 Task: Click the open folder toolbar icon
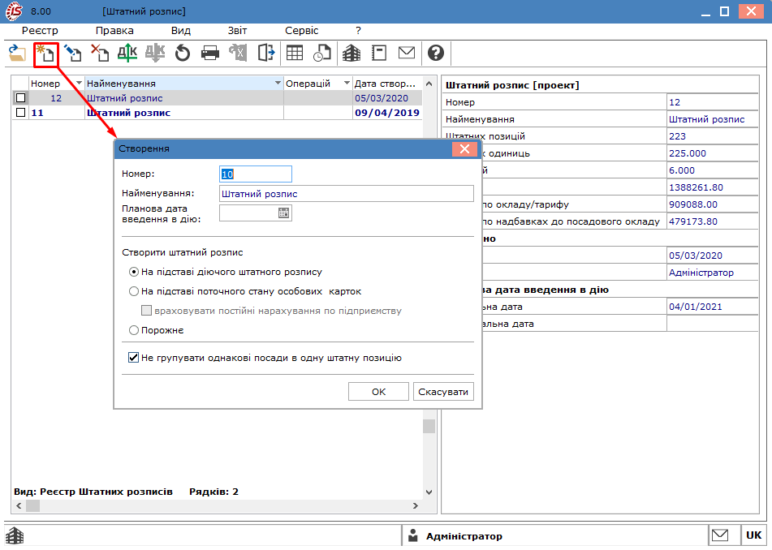click(x=17, y=53)
